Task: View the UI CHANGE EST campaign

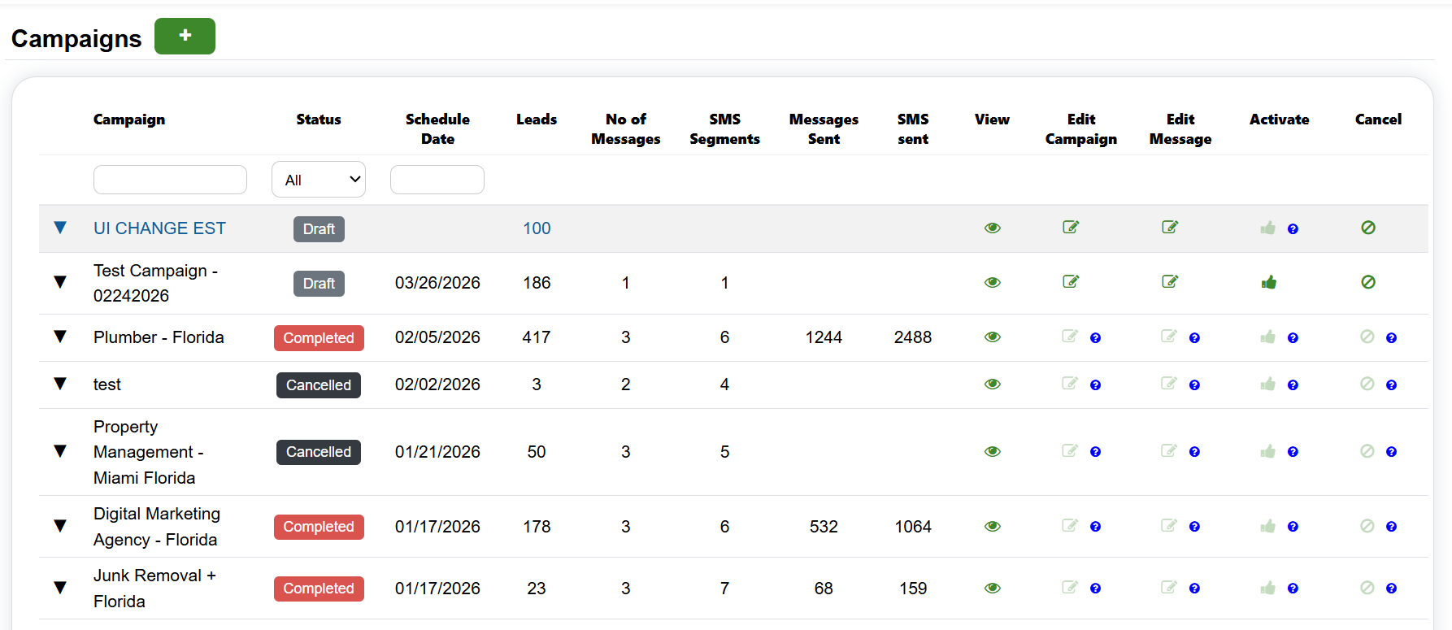Action: pyautogui.click(x=992, y=228)
